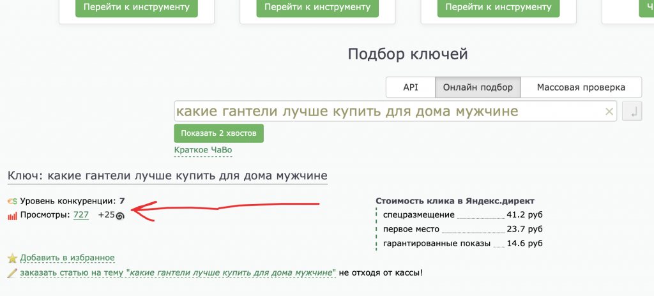Click the Добавить в избранное link
The height and width of the screenshot is (296, 654).
coord(67,258)
